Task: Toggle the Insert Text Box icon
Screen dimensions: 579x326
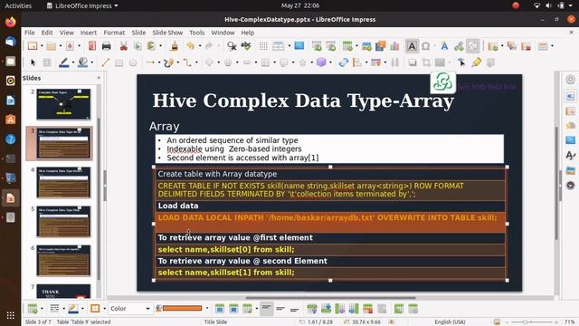Action: [412, 46]
